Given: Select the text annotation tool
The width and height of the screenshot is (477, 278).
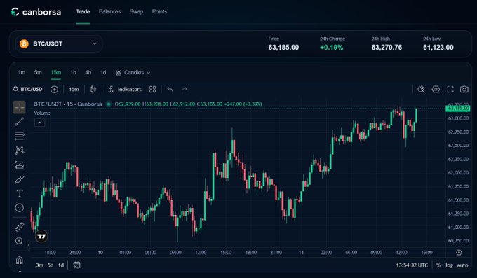Looking at the screenshot, I should click(x=19, y=193).
